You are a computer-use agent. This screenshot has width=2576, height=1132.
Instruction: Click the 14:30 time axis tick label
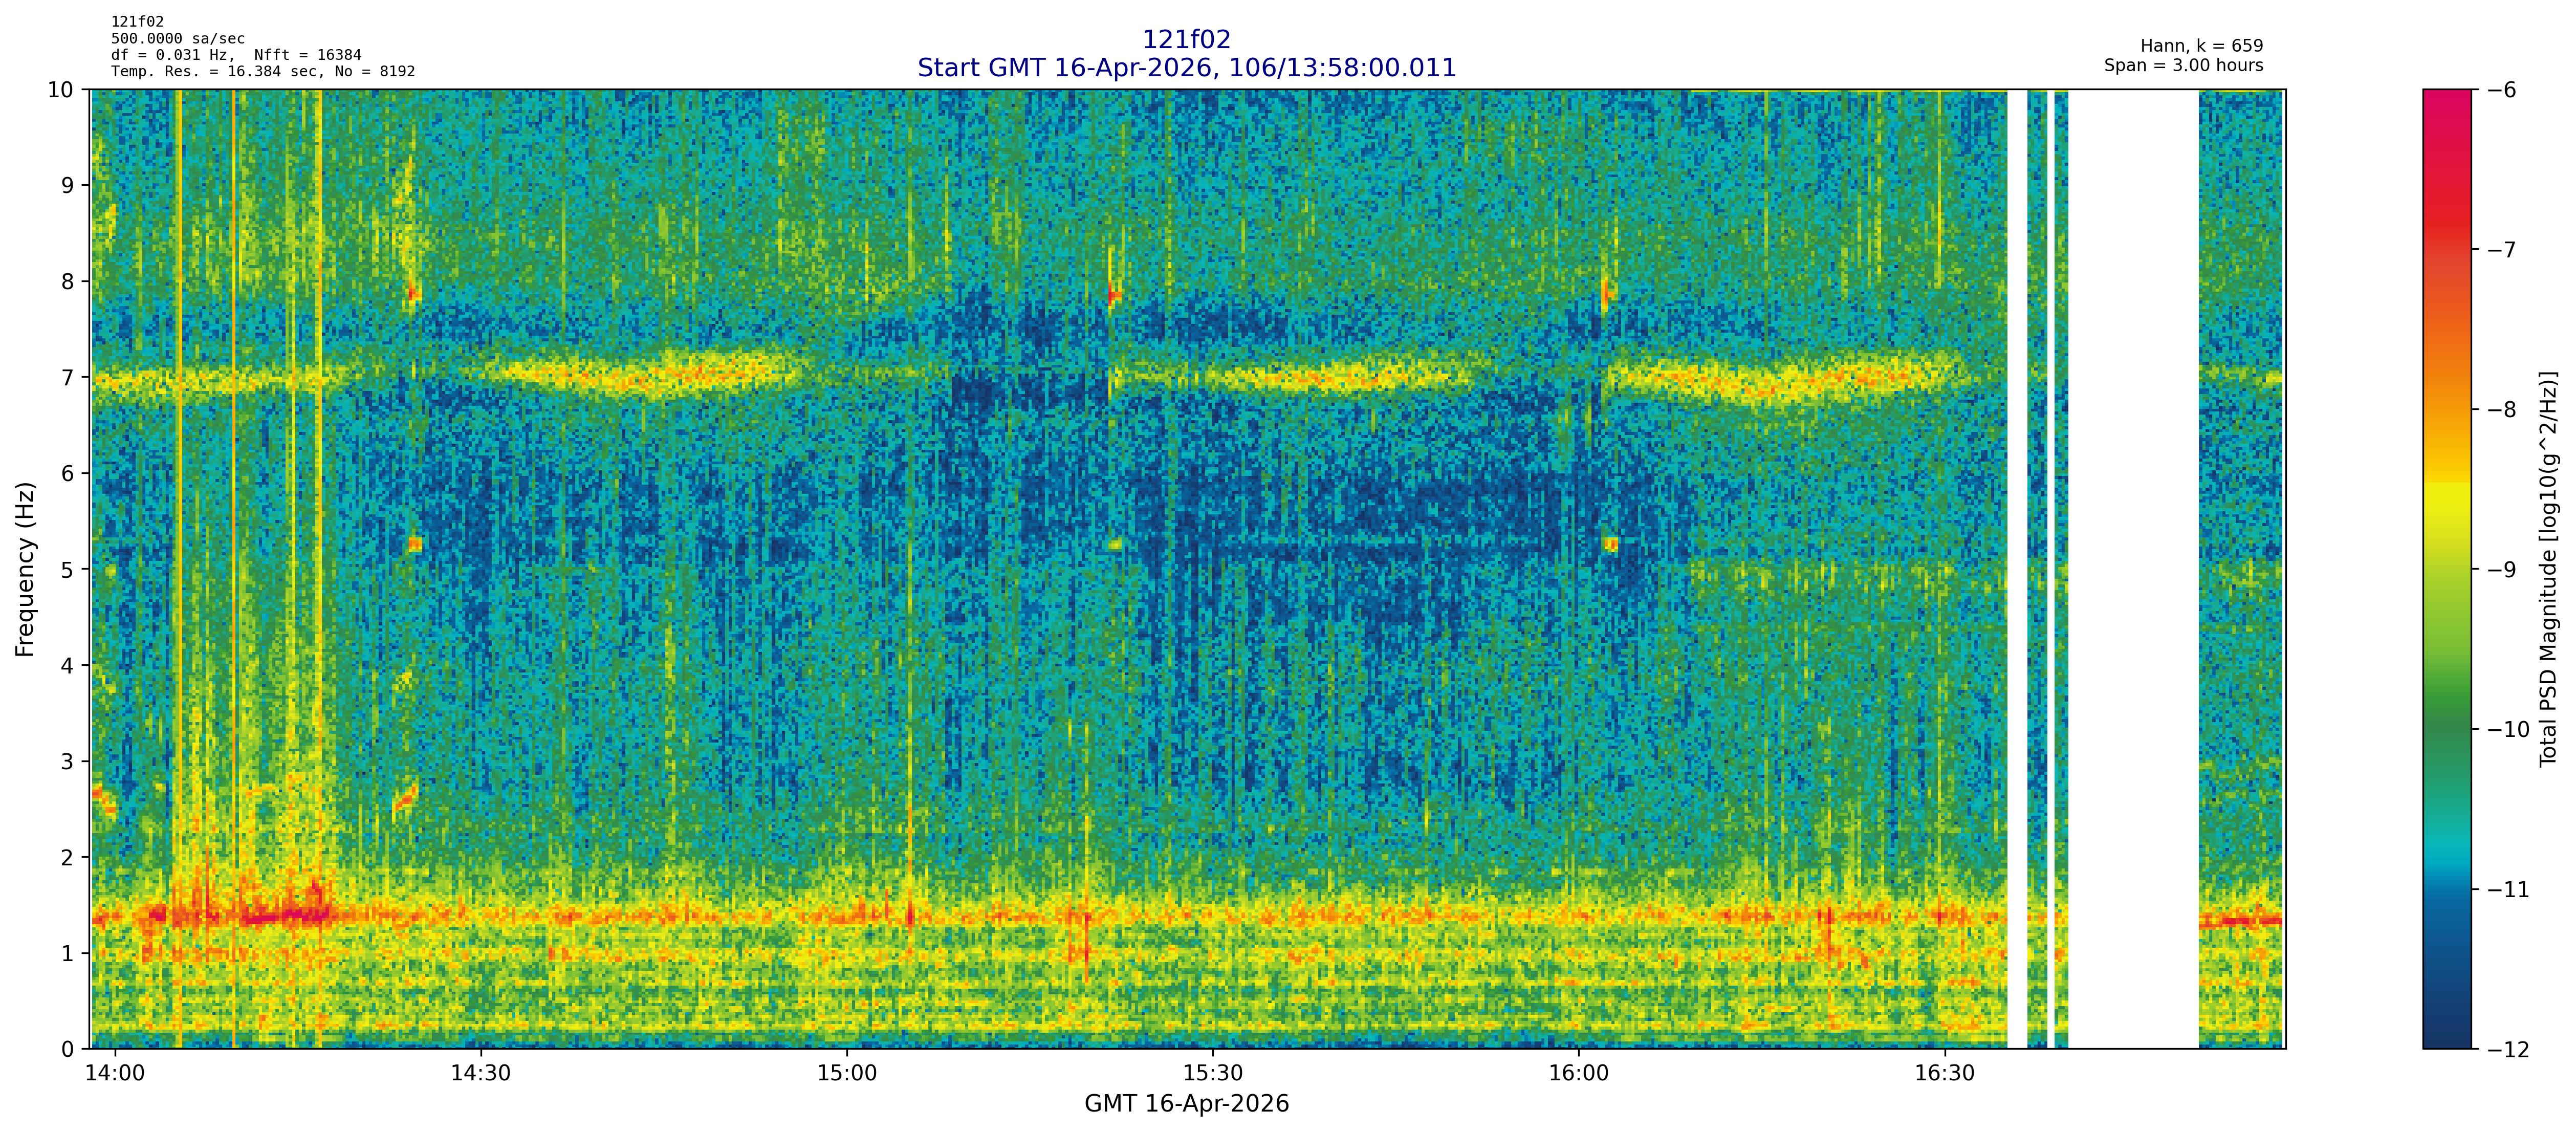point(480,1074)
